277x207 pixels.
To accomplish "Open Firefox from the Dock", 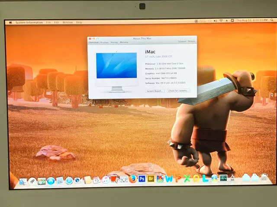I will [133, 179].
